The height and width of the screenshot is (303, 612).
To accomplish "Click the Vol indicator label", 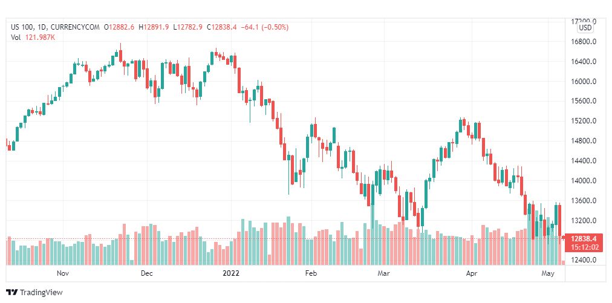I will [16, 37].
